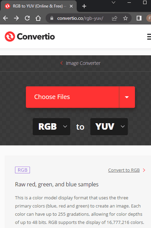Expand the tab search chevron

(113, 2)
